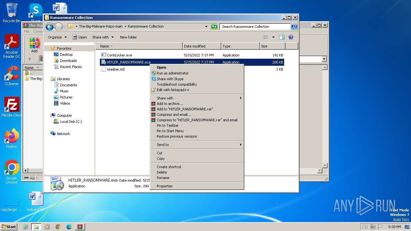
Task: Open Explorer Help question mark icon
Action: (291, 37)
